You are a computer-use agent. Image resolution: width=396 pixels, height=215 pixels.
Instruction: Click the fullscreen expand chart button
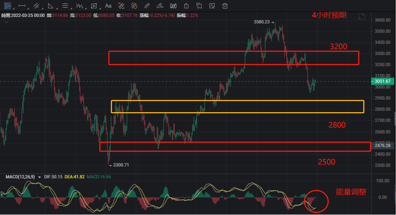362,16
